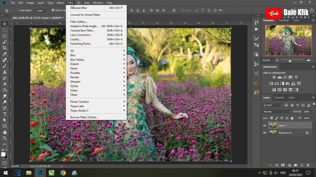Select the Eyedropper tool

coord(4,54)
